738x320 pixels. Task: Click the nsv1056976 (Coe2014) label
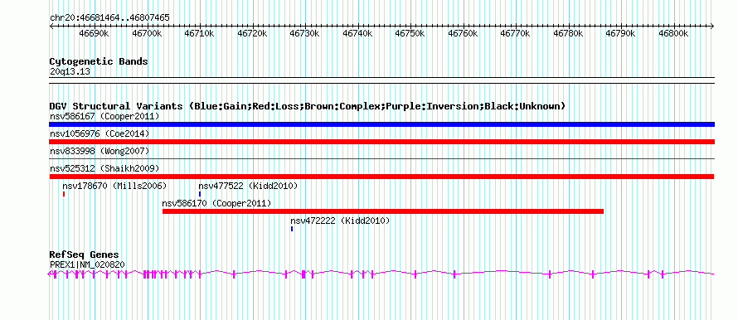pyautogui.click(x=100, y=133)
